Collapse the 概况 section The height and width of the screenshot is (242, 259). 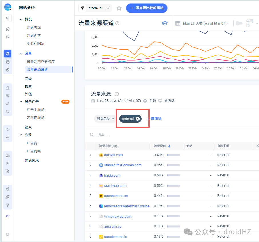(21, 19)
